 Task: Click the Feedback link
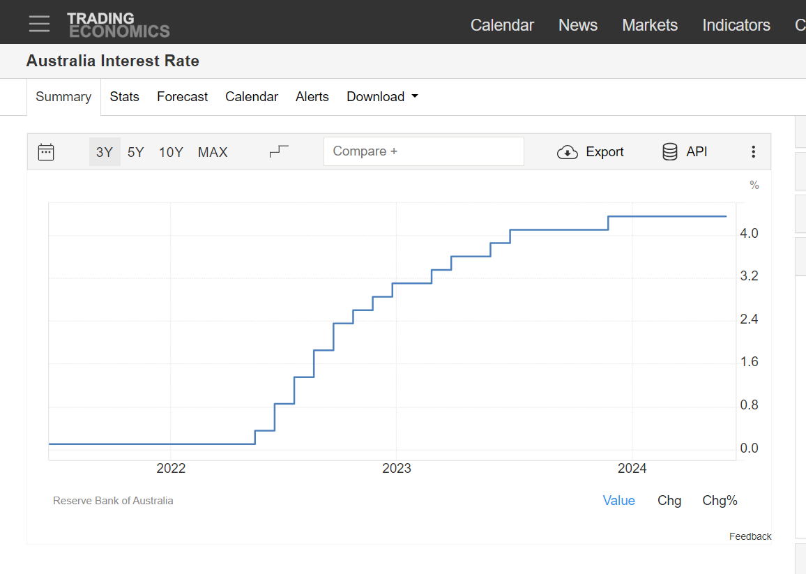pyautogui.click(x=750, y=536)
